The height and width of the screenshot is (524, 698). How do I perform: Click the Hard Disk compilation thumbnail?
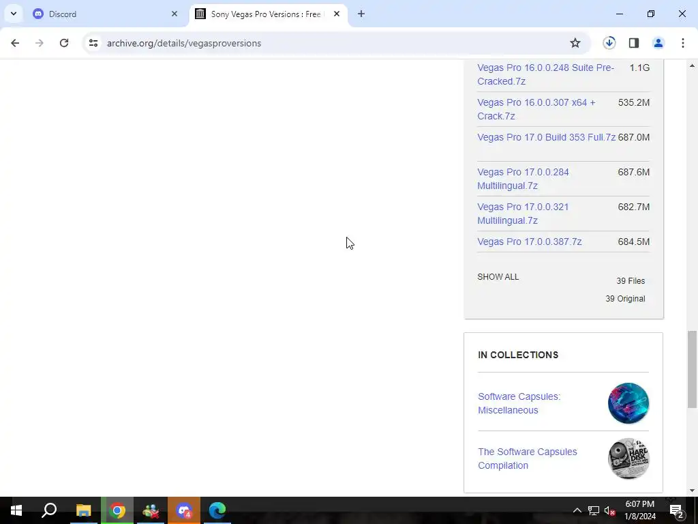point(628,458)
